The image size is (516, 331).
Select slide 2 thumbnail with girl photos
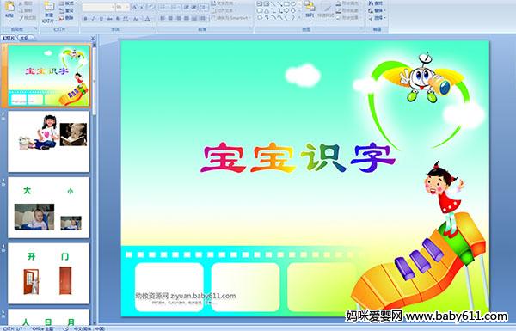point(48,142)
